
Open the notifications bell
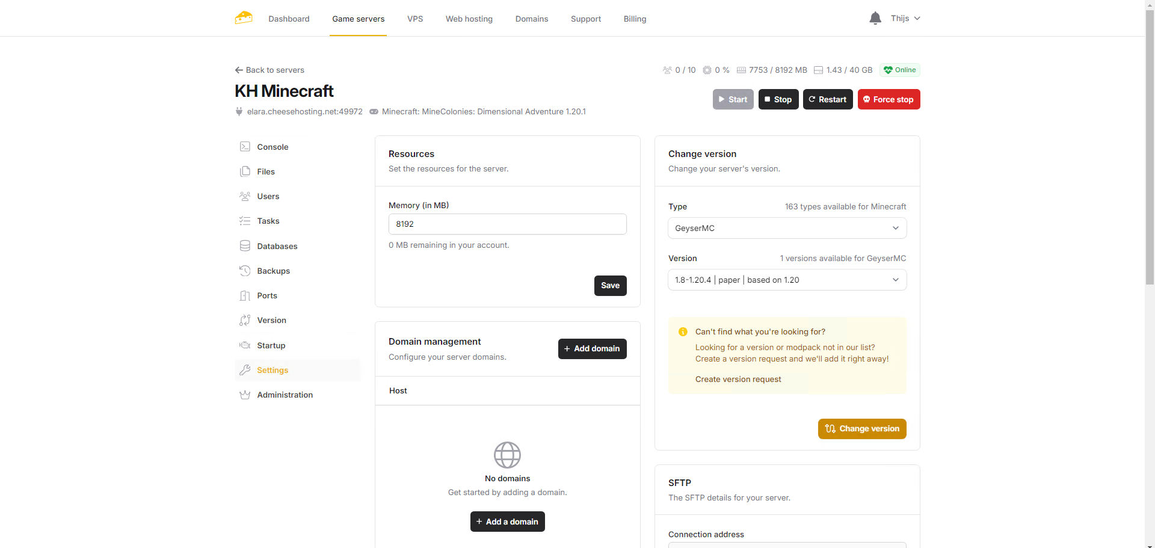tap(875, 19)
